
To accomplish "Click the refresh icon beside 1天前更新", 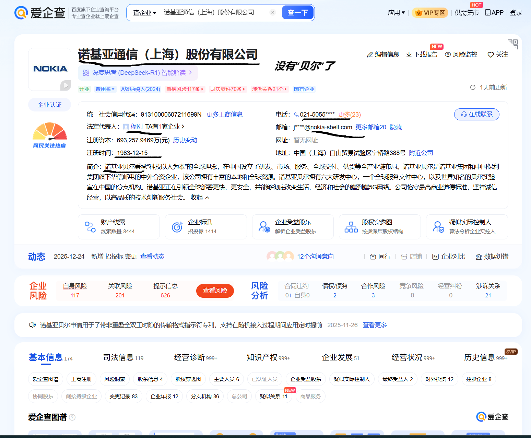I will coord(473,87).
